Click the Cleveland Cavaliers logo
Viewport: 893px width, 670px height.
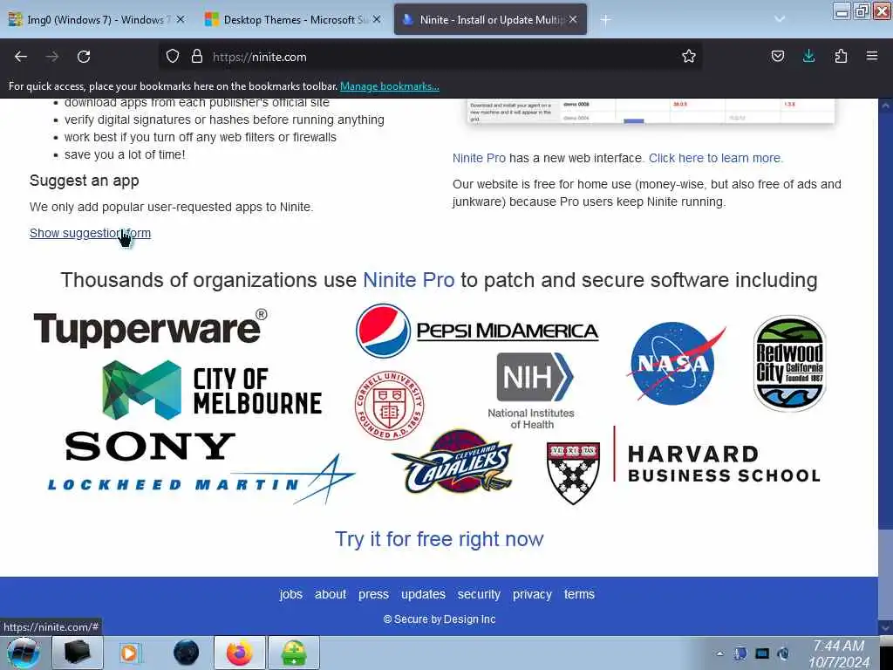pyautogui.click(x=453, y=461)
